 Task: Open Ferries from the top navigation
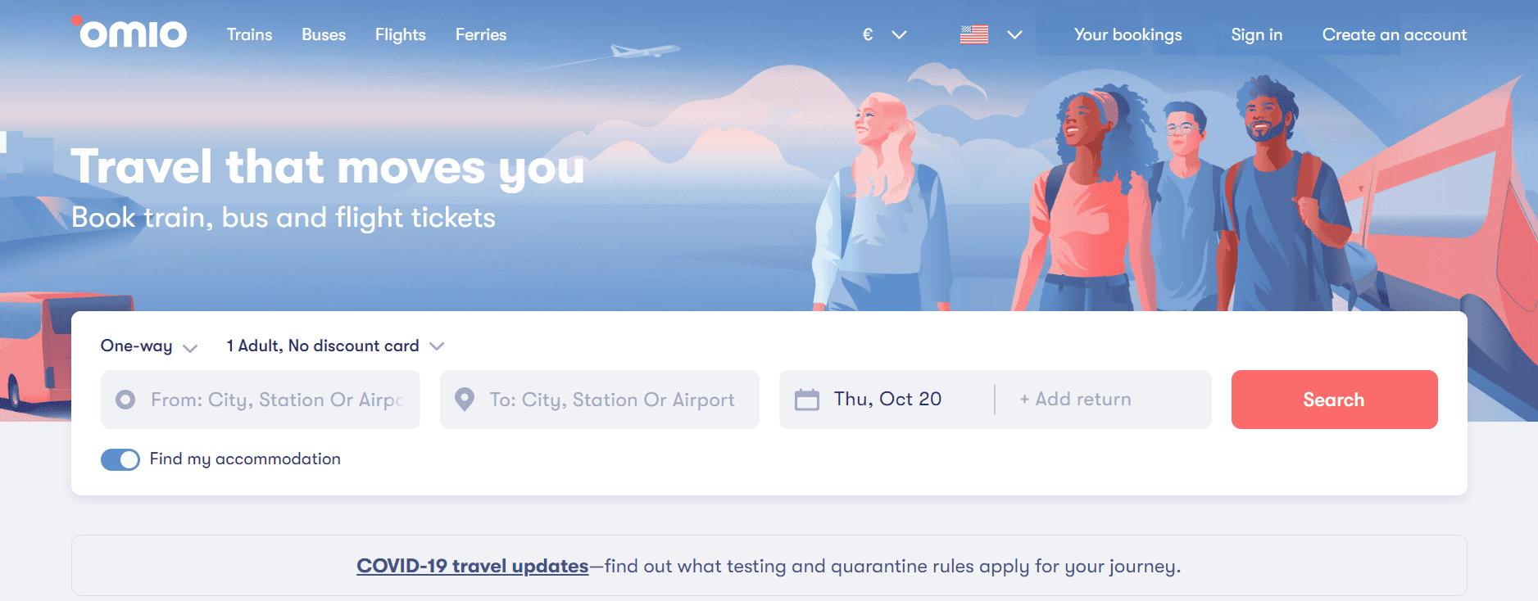pyautogui.click(x=481, y=34)
